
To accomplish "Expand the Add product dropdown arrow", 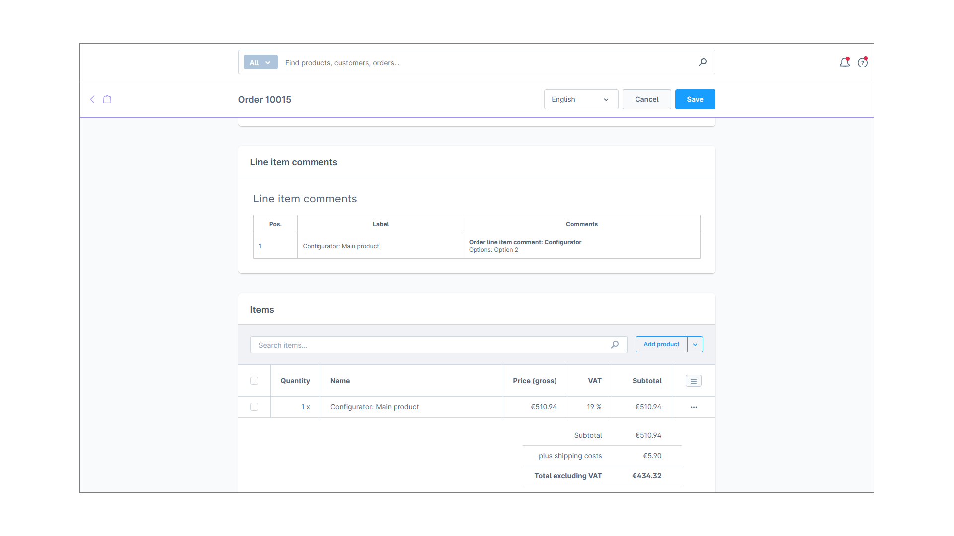I will coord(695,344).
